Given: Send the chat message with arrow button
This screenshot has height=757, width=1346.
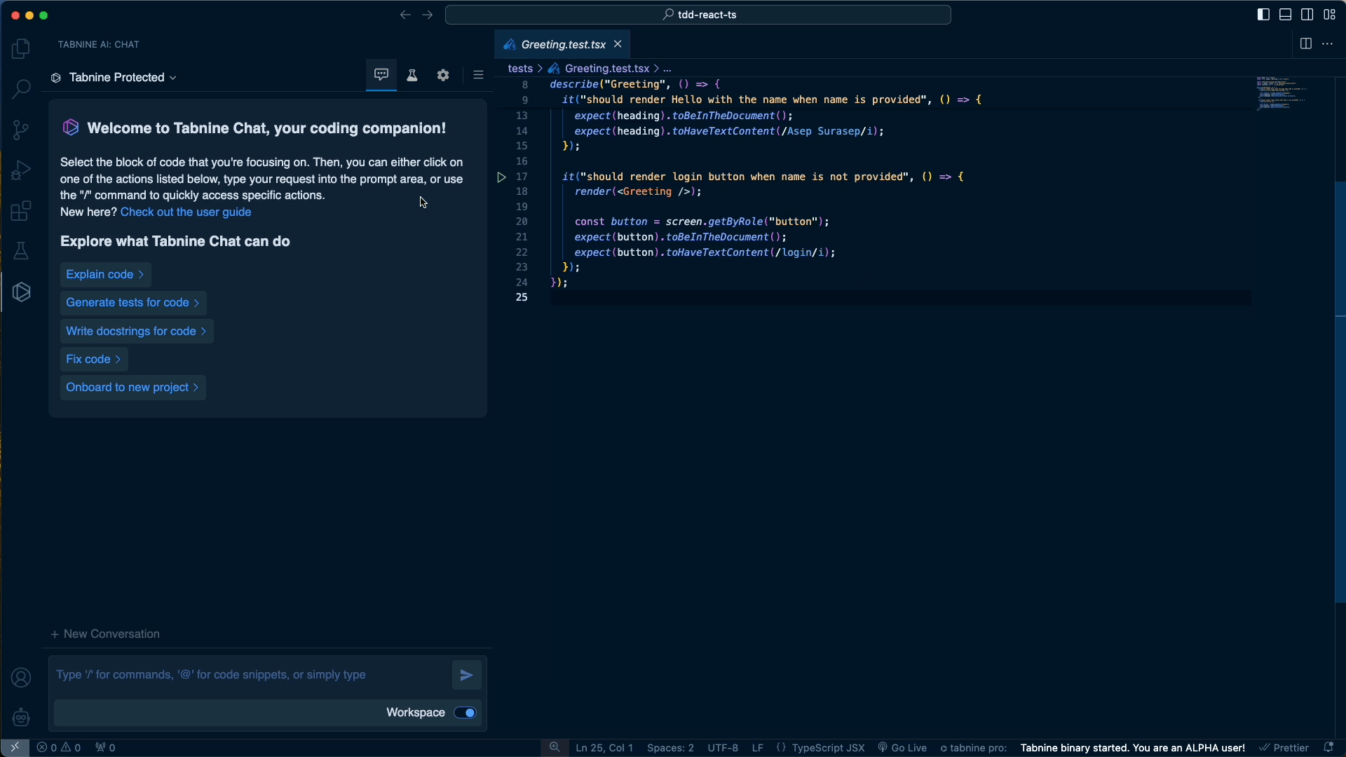Looking at the screenshot, I should click(x=467, y=676).
